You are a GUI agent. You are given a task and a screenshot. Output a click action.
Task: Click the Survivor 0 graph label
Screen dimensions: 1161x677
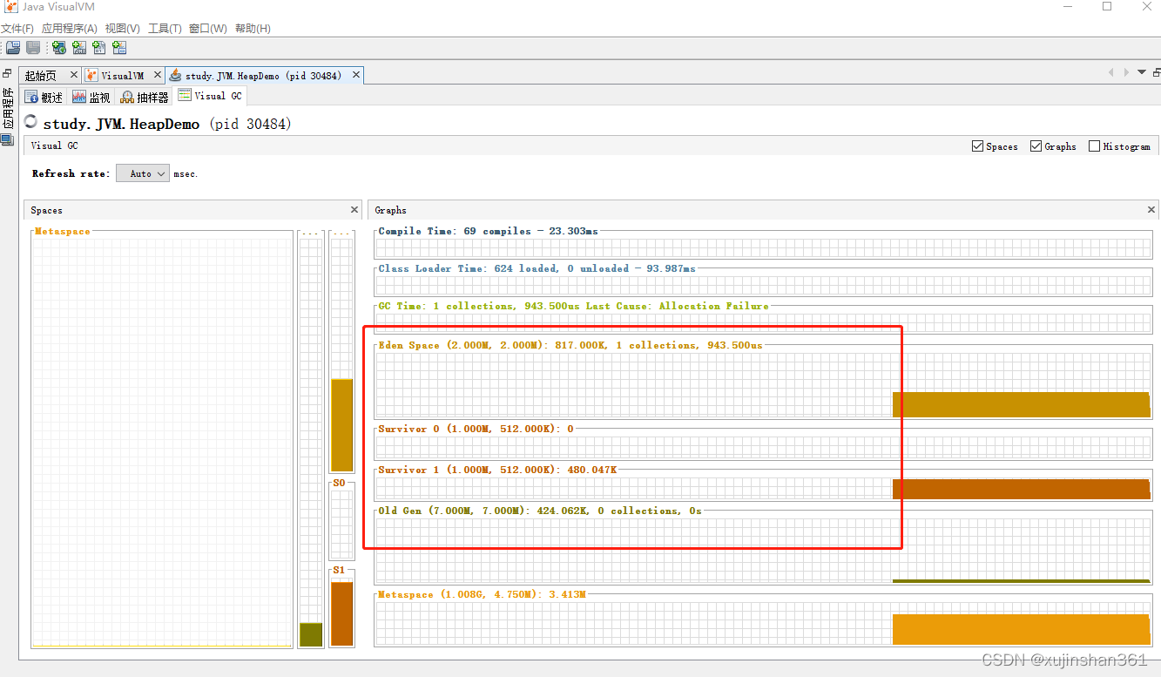click(x=476, y=429)
